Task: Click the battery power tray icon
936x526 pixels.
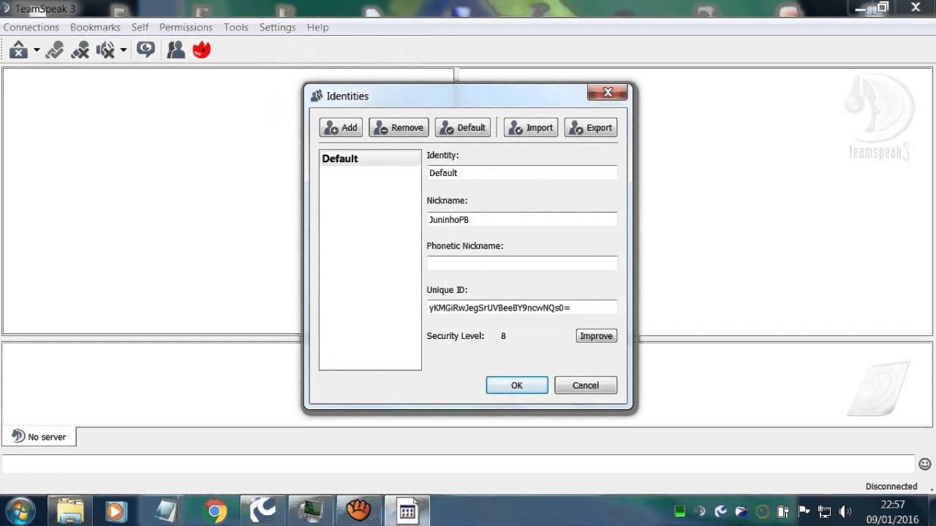Action: click(x=783, y=511)
